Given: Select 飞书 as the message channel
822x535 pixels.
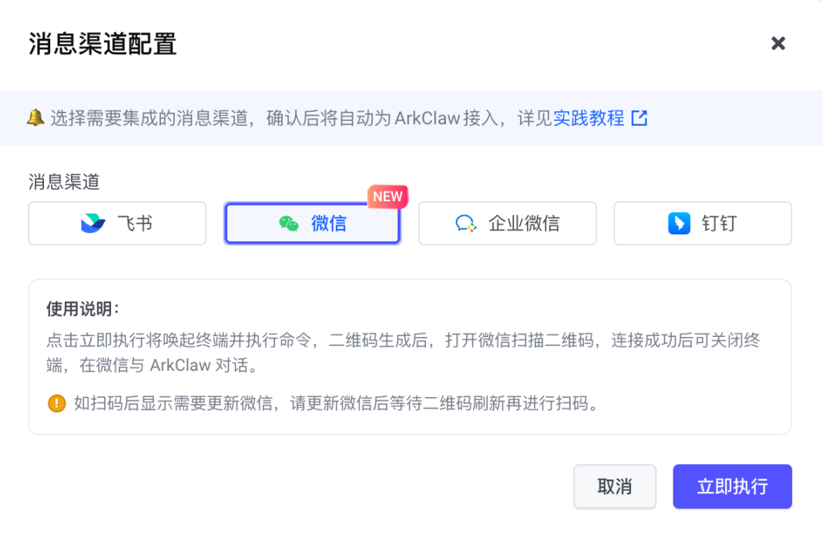Looking at the screenshot, I should click(x=117, y=224).
